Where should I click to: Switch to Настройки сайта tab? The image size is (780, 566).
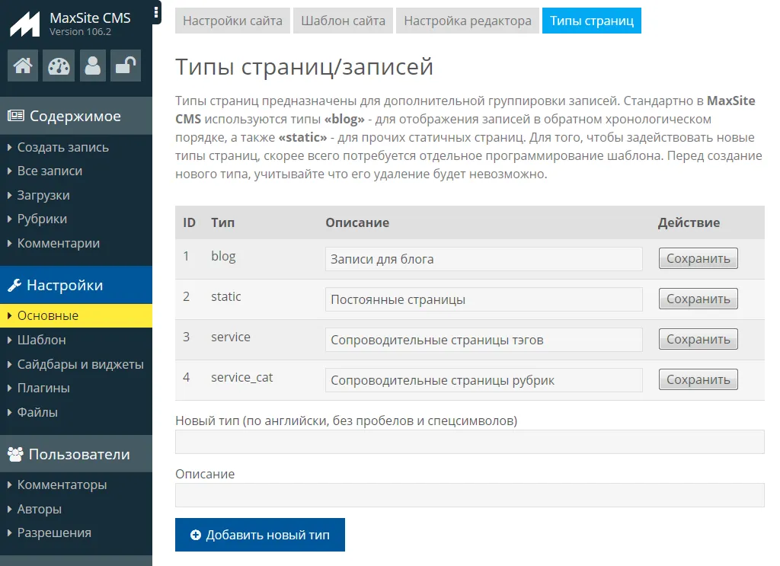[x=232, y=21]
